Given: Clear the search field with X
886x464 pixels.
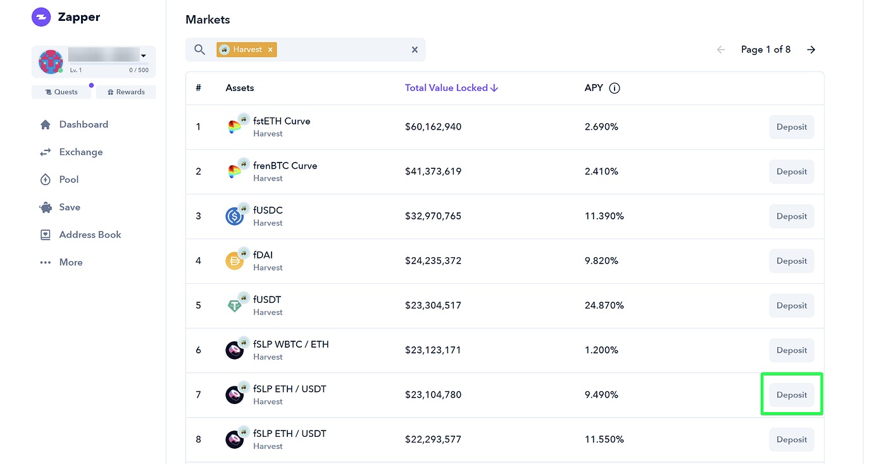Looking at the screenshot, I should pos(415,49).
